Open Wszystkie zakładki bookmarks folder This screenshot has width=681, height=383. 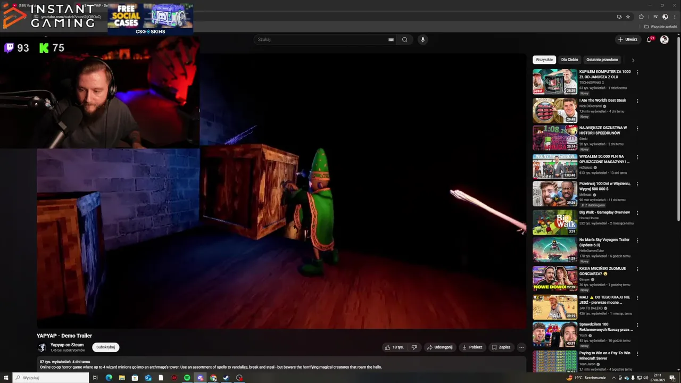point(661,27)
